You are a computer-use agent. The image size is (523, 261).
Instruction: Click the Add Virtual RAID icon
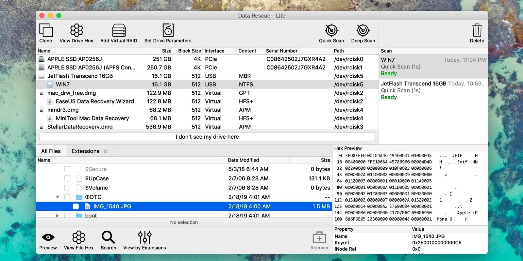coord(119,30)
